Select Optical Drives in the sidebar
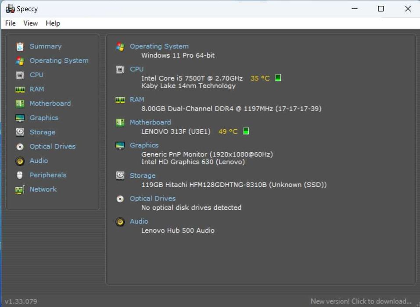The image size is (420, 307). tap(53, 146)
